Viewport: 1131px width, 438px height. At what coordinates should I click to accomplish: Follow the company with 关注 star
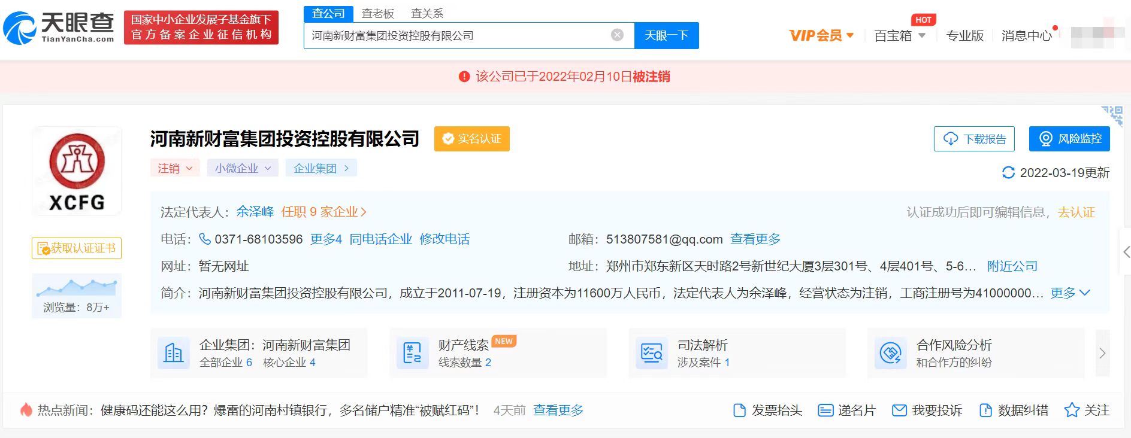point(1087,410)
